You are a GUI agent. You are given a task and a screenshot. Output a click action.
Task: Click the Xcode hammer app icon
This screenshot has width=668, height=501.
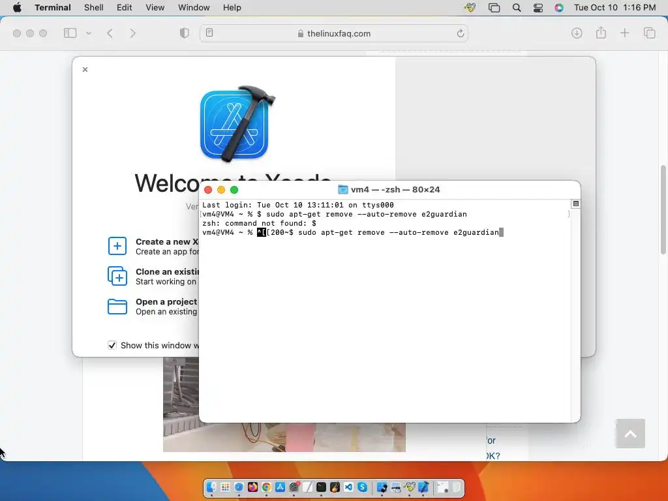[237, 123]
